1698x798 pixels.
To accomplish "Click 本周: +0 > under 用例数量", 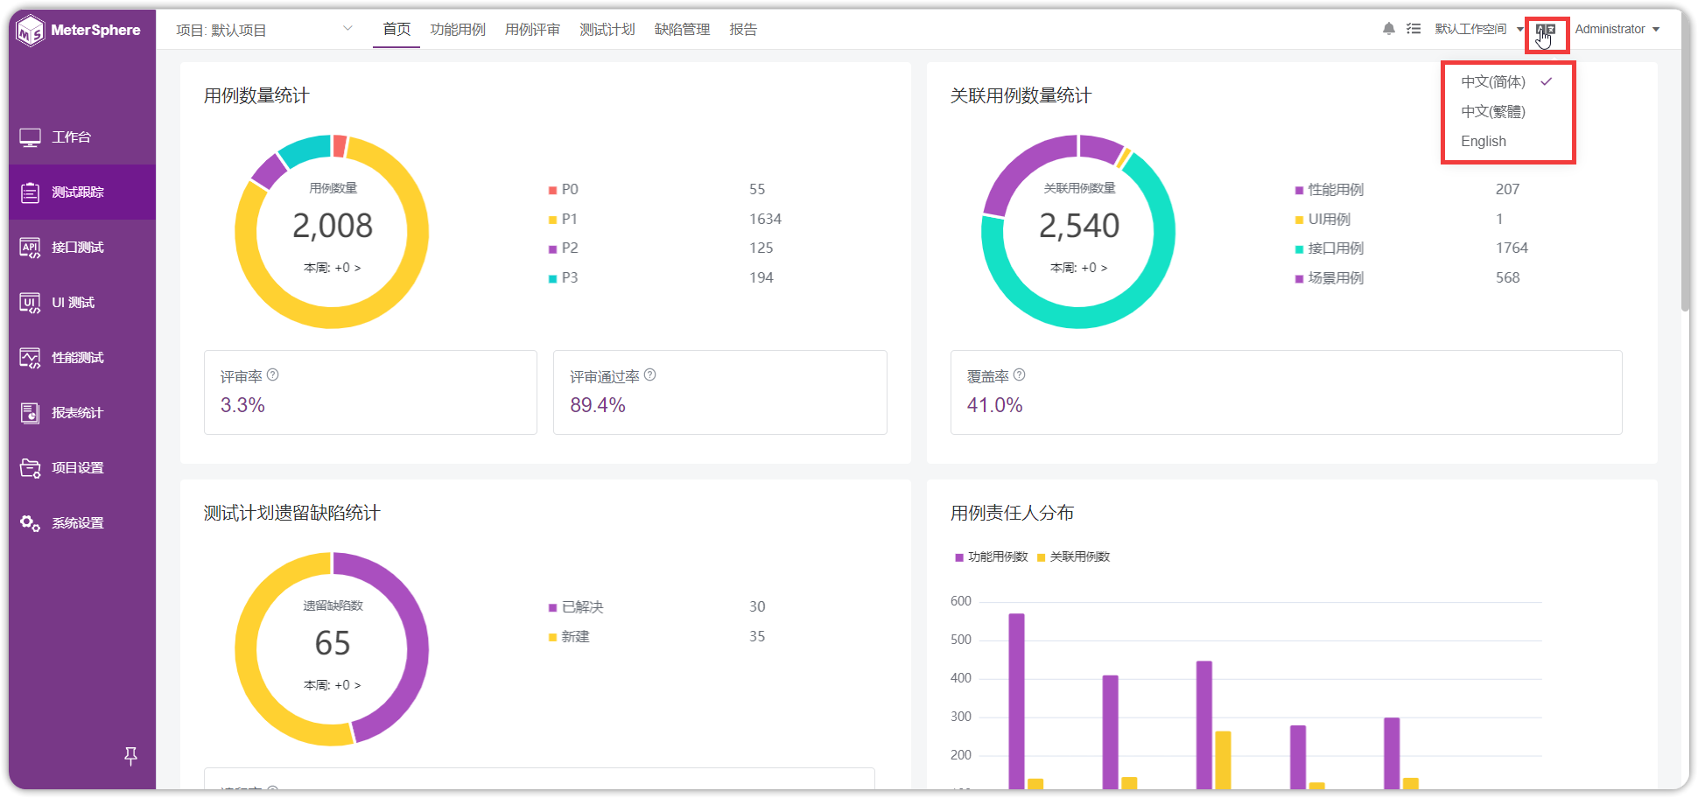I will pyautogui.click(x=333, y=268).
